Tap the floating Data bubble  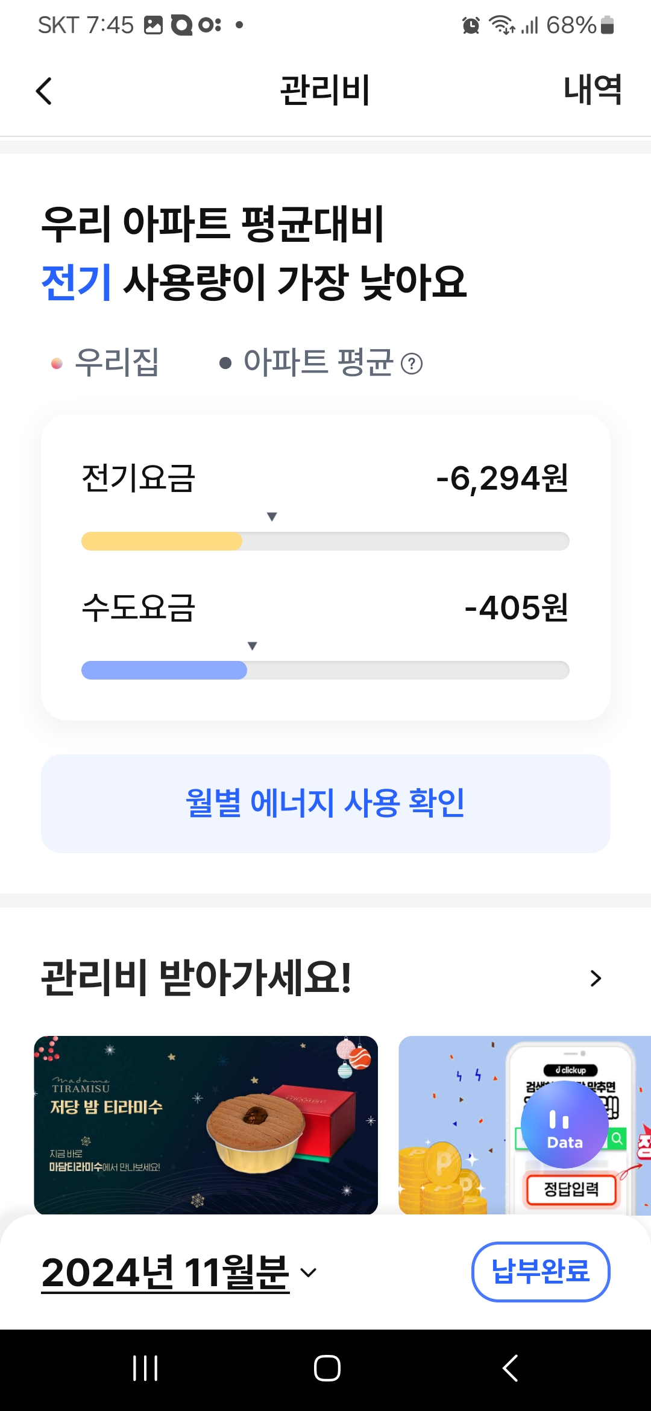[x=564, y=1125]
